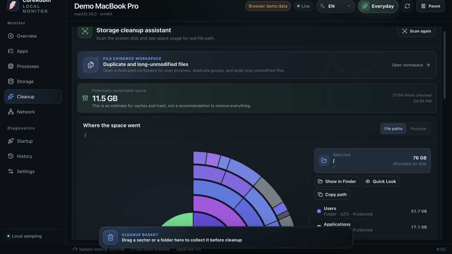Image resolution: width=452 pixels, height=254 pixels.
Task: Click the "Demo MacBook Pro" title
Action: pyautogui.click(x=106, y=6)
